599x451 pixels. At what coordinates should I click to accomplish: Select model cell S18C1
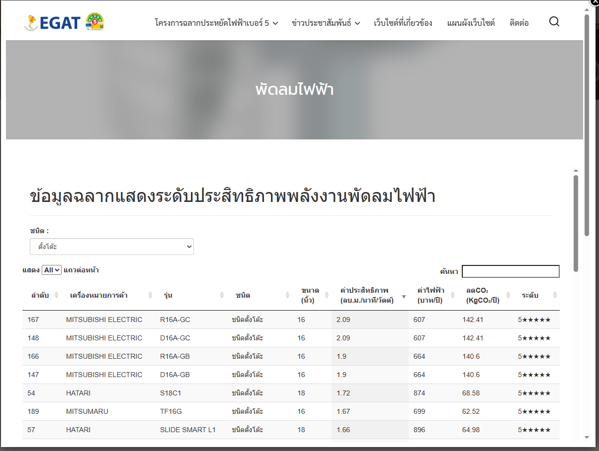click(x=170, y=393)
